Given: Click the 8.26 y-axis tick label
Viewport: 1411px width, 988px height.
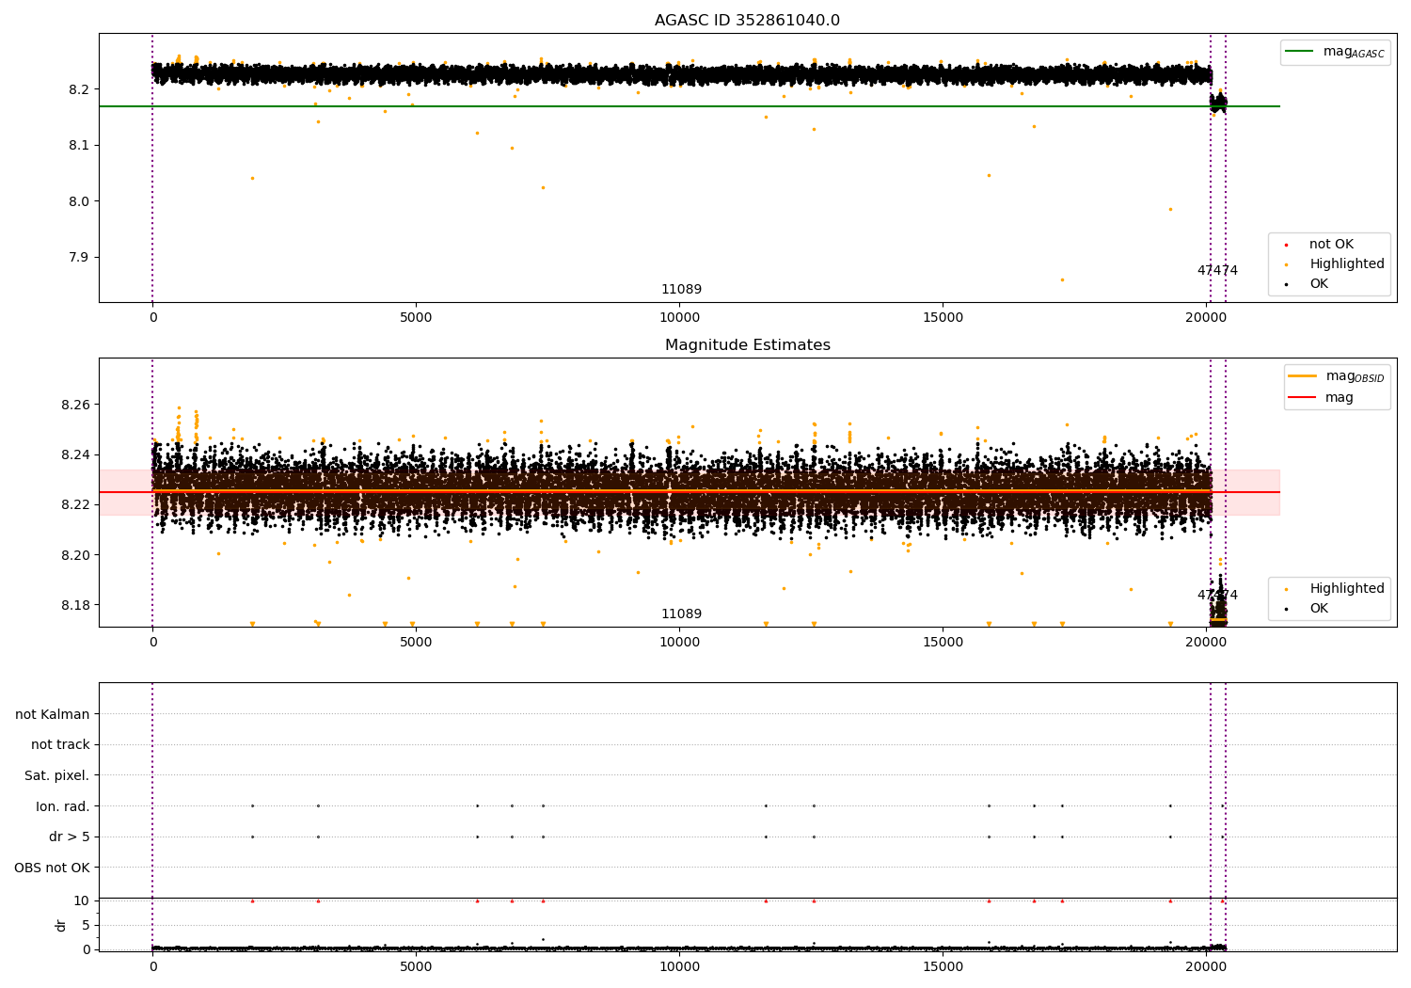Looking at the screenshot, I should click(x=75, y=405).
